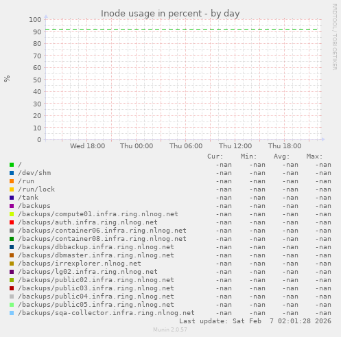Click the 'Thu 00:00' time axis label

(x=137, y=146)
